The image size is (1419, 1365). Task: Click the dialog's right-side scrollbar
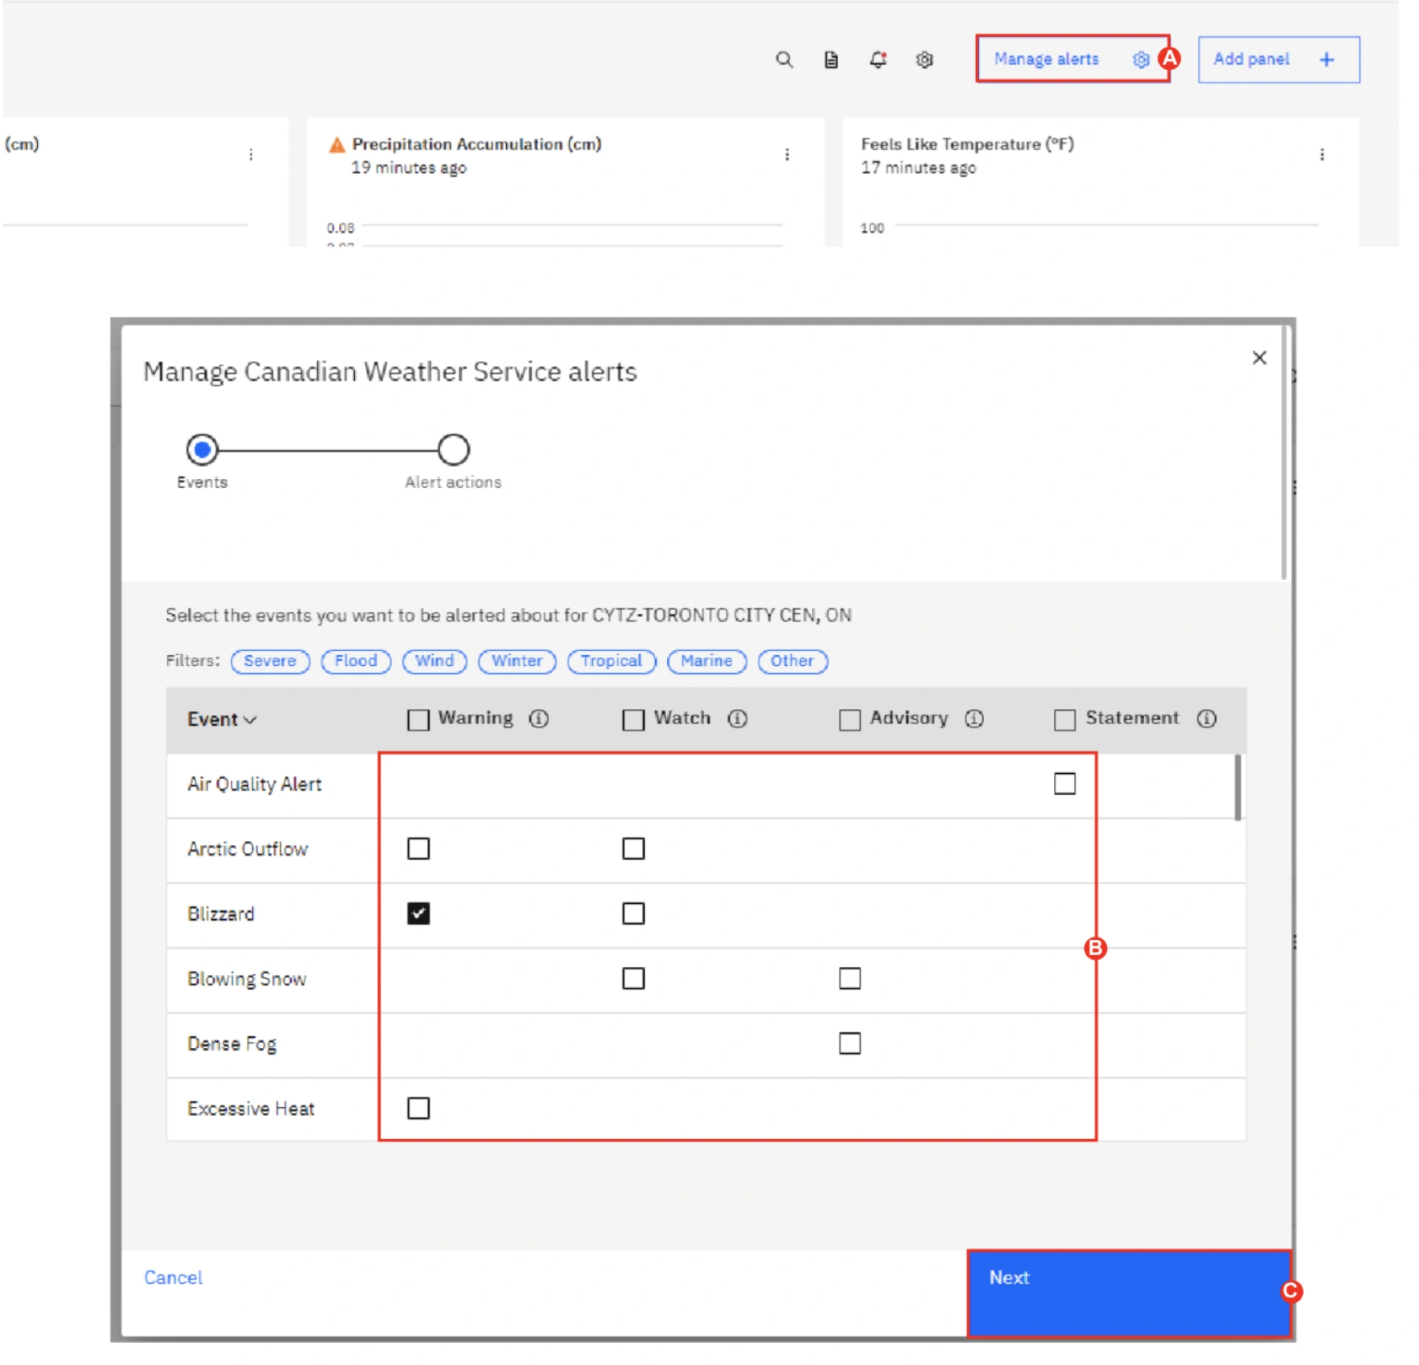coord(1283,453)
